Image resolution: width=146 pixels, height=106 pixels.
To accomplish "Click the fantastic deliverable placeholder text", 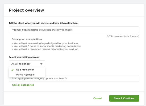I will (49, 30).
